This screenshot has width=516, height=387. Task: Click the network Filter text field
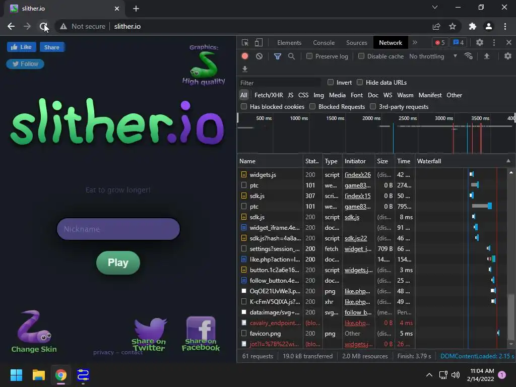[x=280, y=83]
